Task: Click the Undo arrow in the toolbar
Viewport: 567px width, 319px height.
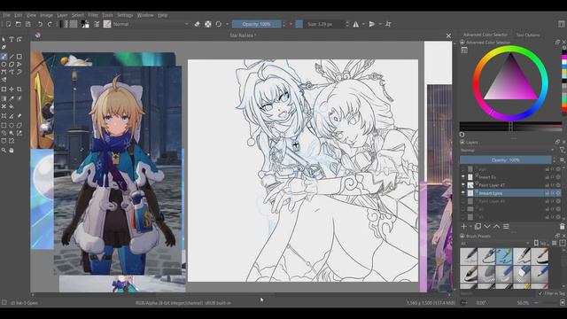Action: coord(40,24)
